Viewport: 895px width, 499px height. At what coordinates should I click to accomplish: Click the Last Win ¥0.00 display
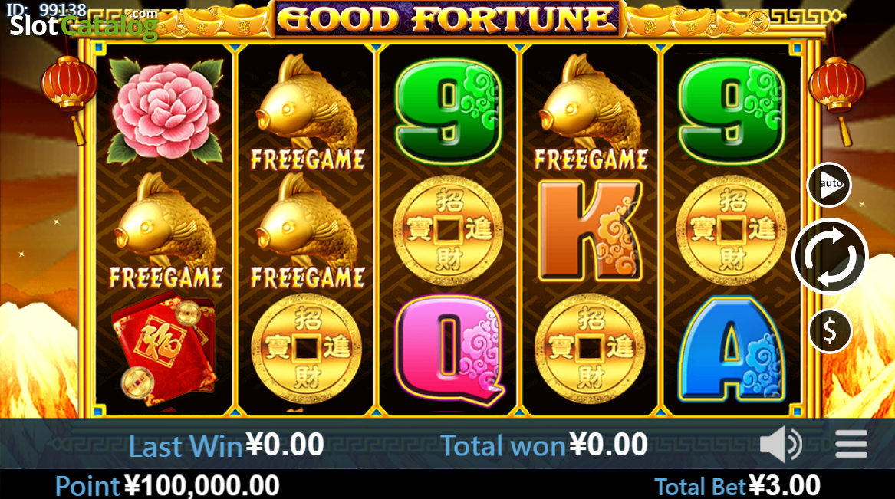pos(226,445)
